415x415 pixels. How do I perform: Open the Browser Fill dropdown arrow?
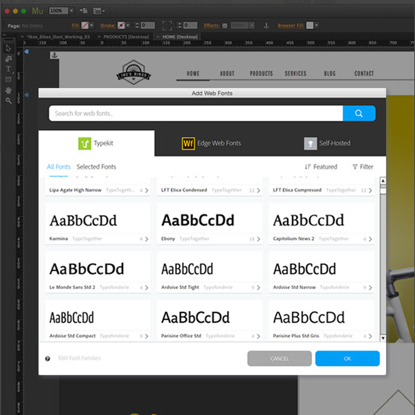click(317, 26)
